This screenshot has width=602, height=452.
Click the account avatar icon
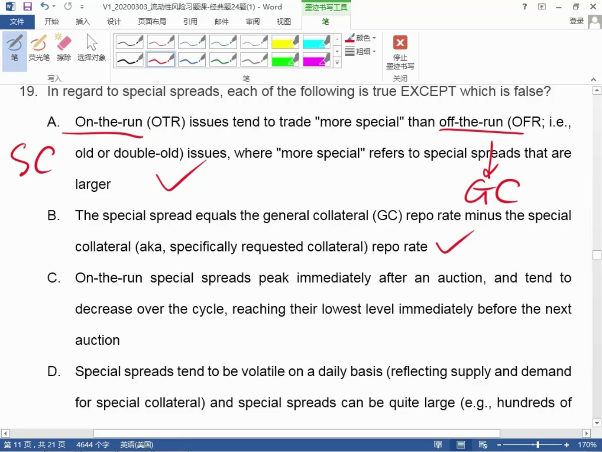[594, 22]
